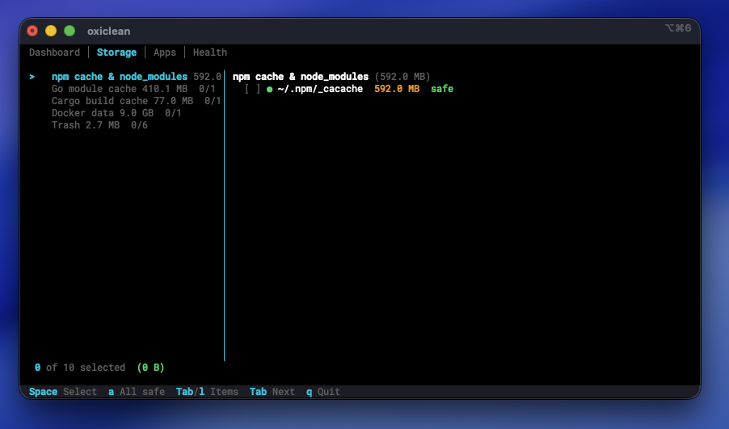Open the Storage tab
Viewport: 729px width, 429px height.
[x=116, y=53]
